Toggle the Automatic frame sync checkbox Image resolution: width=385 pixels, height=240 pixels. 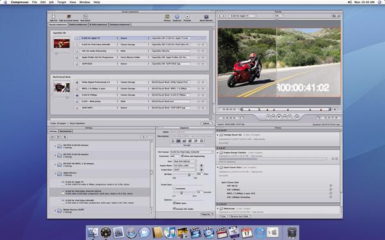click(175, 188)
